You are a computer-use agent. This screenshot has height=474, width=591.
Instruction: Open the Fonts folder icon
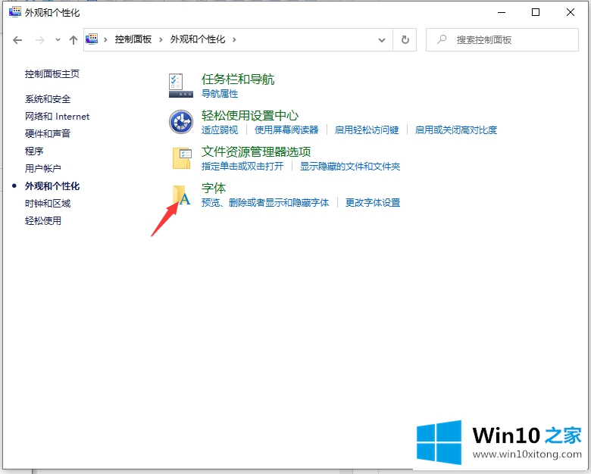182,195
